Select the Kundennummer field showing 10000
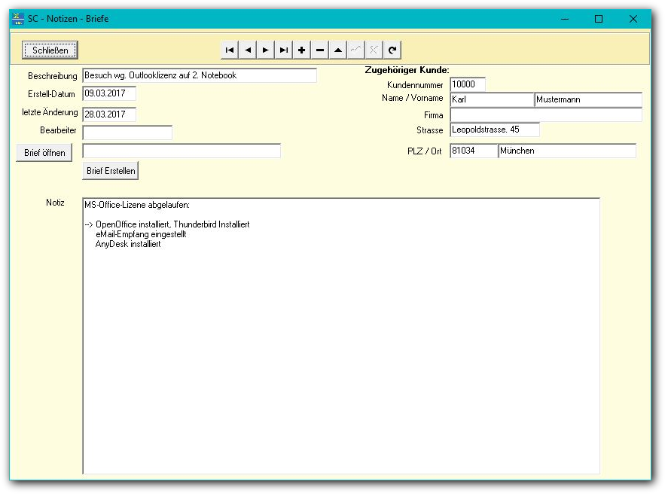Viewport: 665px width, 494px height. click(468, 85)
